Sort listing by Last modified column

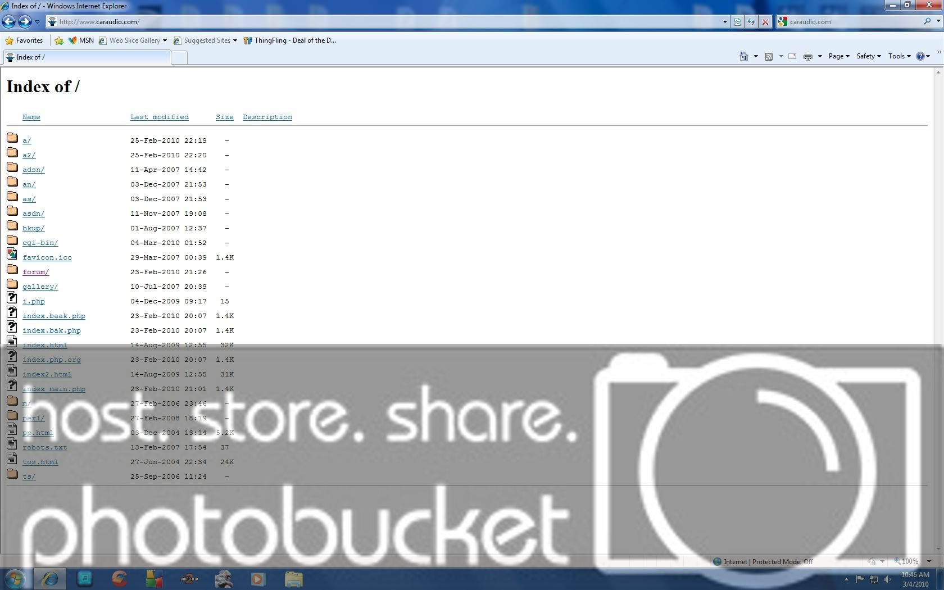(x=160, y=117)
